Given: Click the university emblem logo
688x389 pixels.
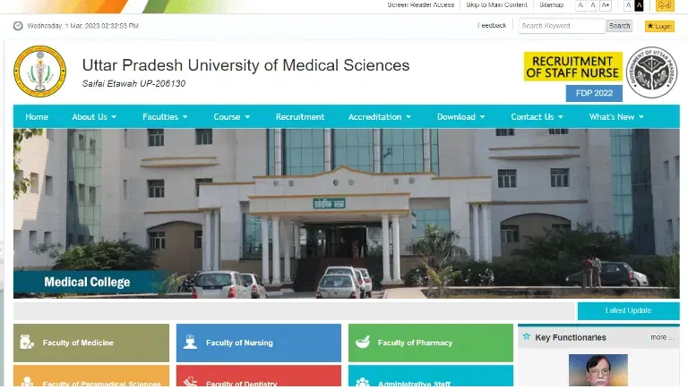Looking at the screenshot, I should [x=40, y=72].
